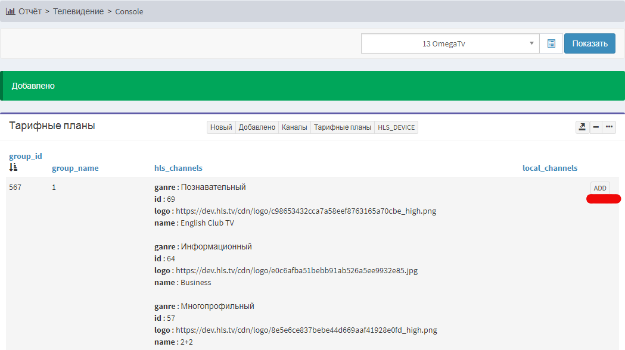Switch to the Добавлено tab
The height and width of the screenshot is (350, 625).
(257, 127)
